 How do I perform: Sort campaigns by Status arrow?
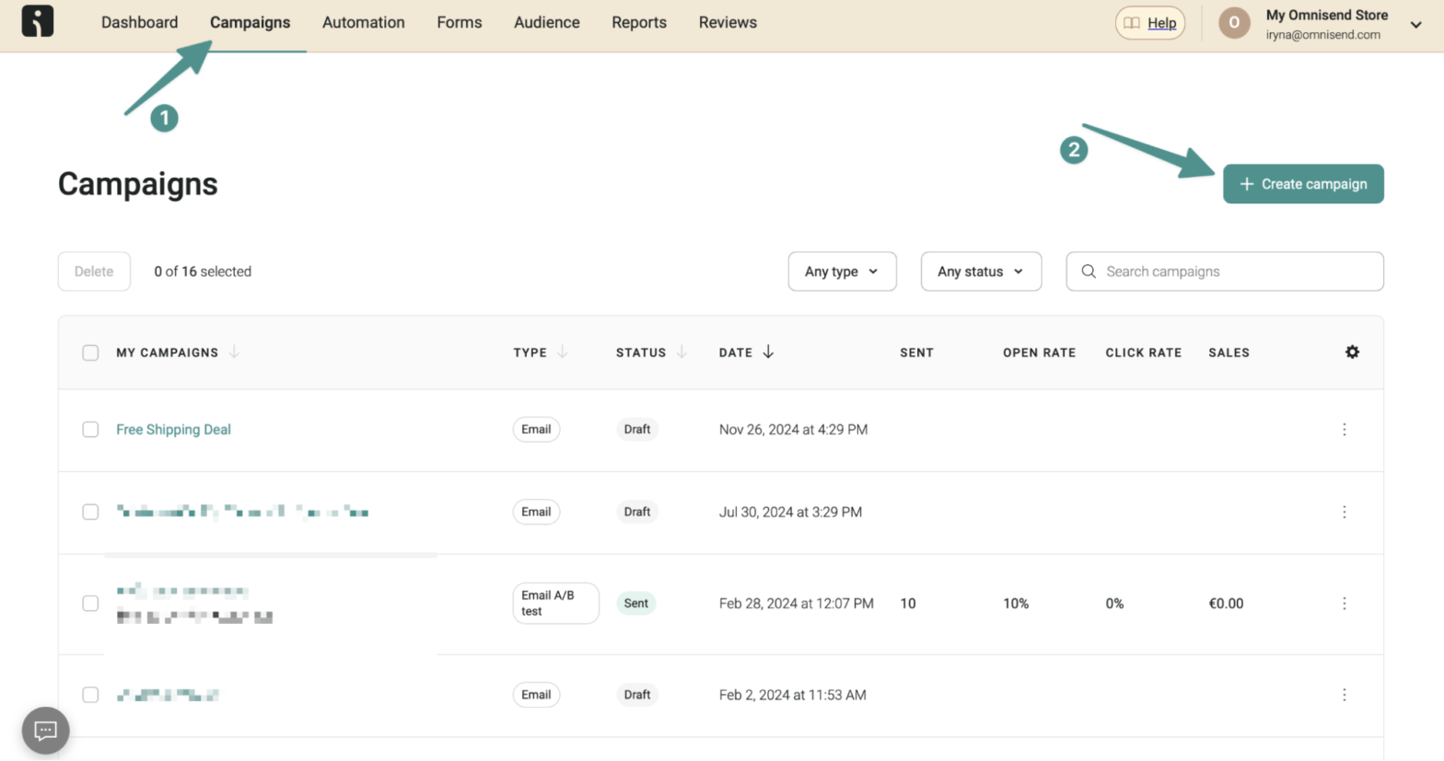(681, 352)
